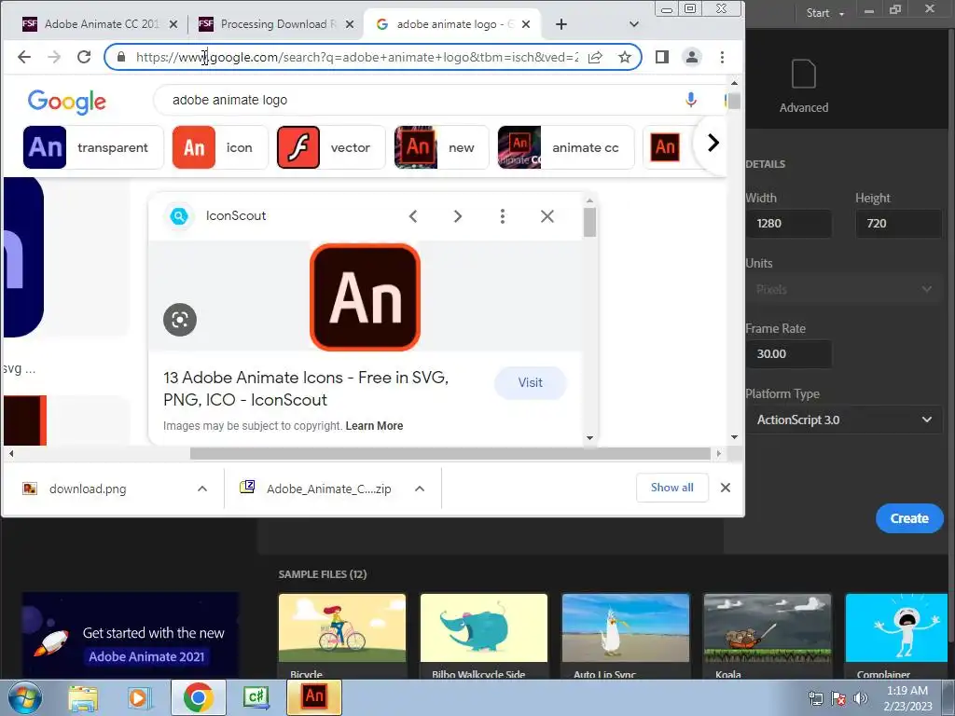Click the Height field in Animate
This screenshot has height=716, width=955.
898,224
